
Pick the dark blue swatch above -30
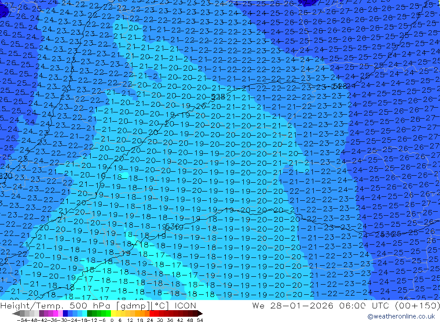65,313
